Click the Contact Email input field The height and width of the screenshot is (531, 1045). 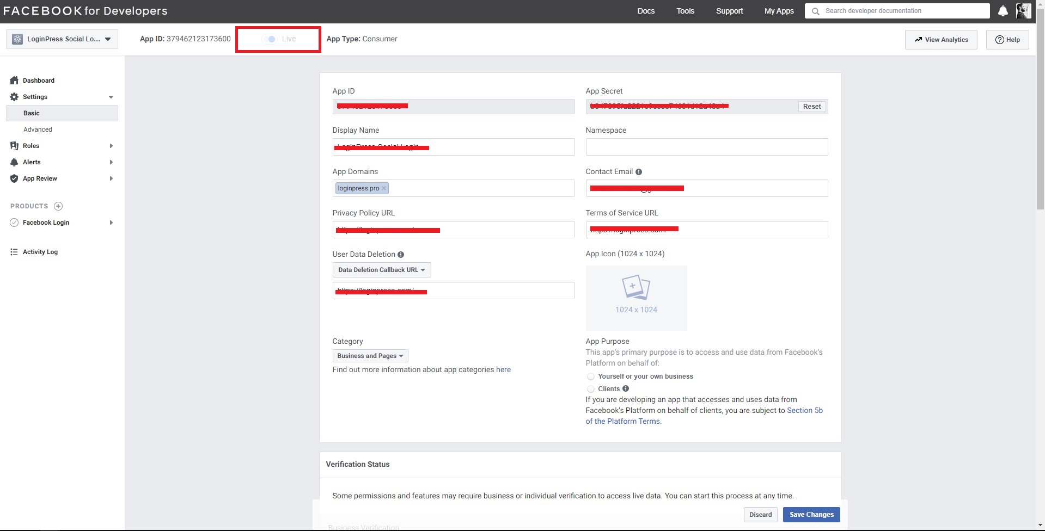click(x=707, y=188)
